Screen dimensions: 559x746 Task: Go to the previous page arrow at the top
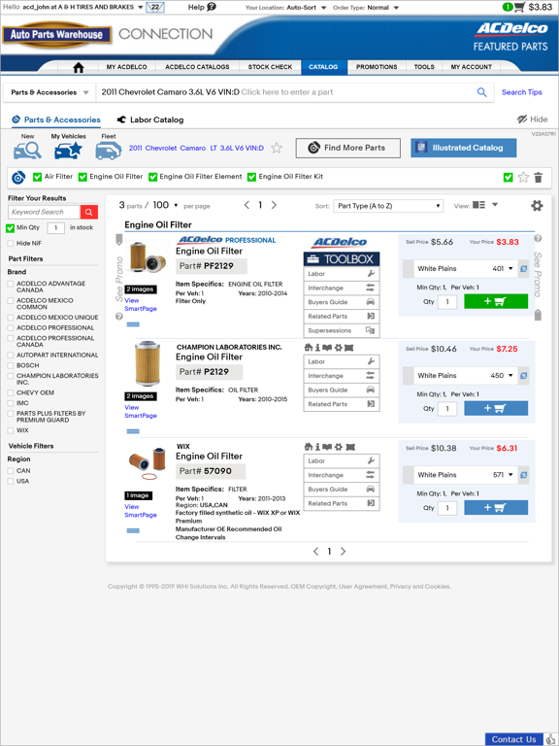click(x=247, y=205)
